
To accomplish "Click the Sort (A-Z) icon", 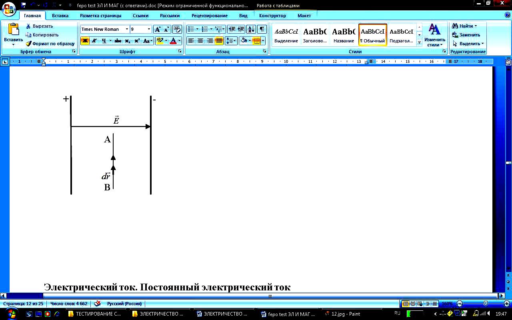I will click(251, 29).
